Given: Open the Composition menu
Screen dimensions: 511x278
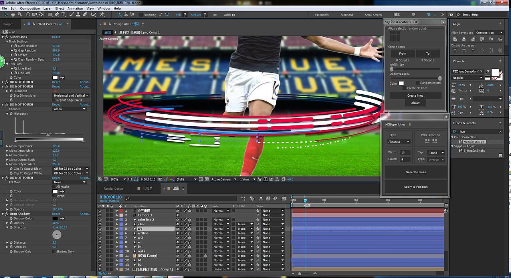Looking at the screenshot, I should 30,8.
